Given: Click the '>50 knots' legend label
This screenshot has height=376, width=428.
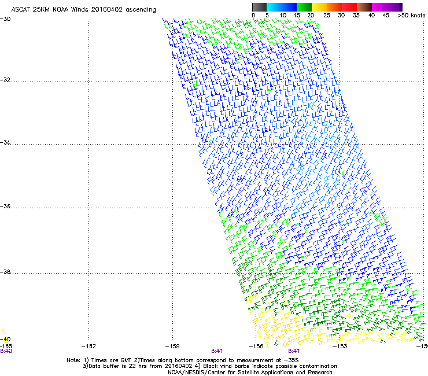Looking at the screenshot, I should tap(411, 16).
